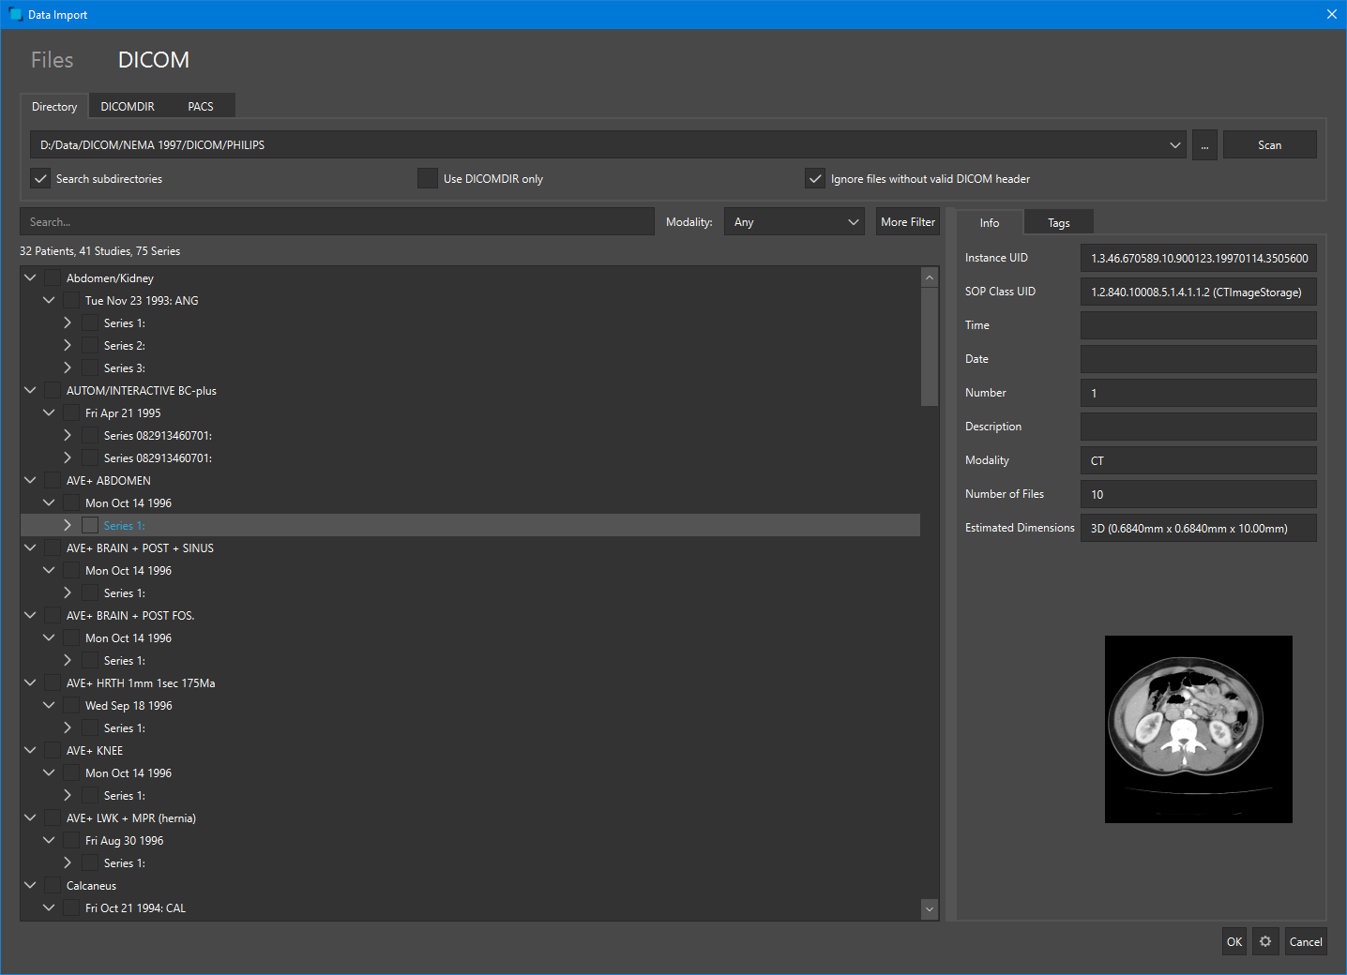The image size is (1347, 975).
Task: Select AVE+ BRAIN + POST FOS. patient
Action: click(x=130, y=616)
